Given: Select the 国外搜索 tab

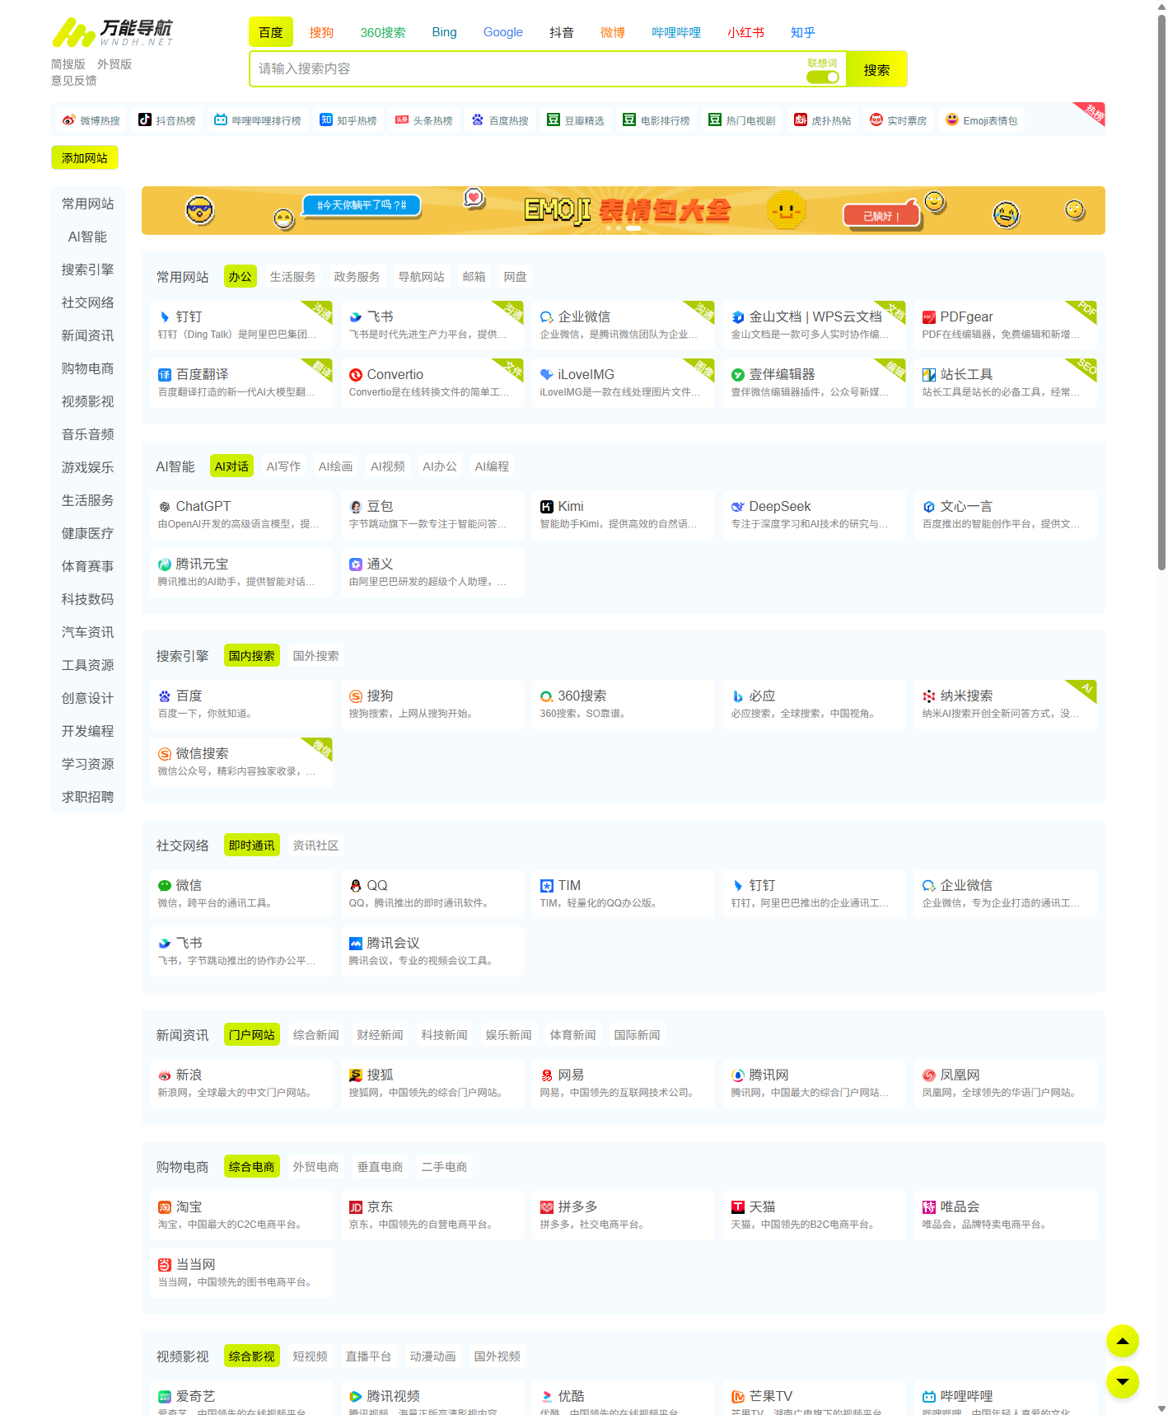Looking at the screenshot, I should pos(315,656).
